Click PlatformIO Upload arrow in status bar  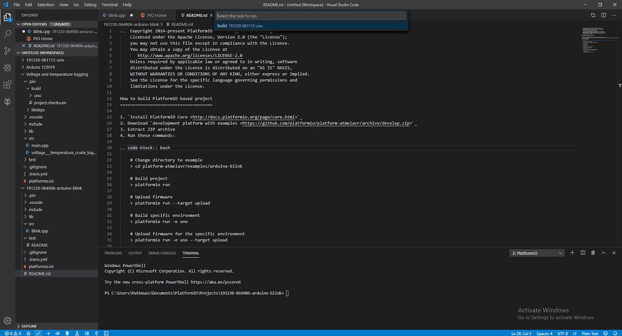pos(47,333)
